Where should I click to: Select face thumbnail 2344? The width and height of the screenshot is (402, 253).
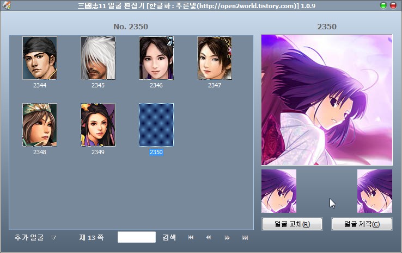(40, 58)
